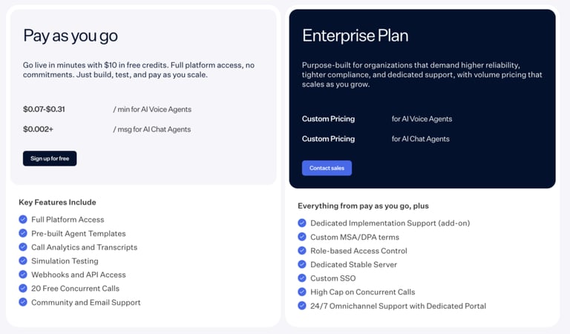Select the 20 Free Concurrent Calls check icon
570x334 pixels.
23,288
